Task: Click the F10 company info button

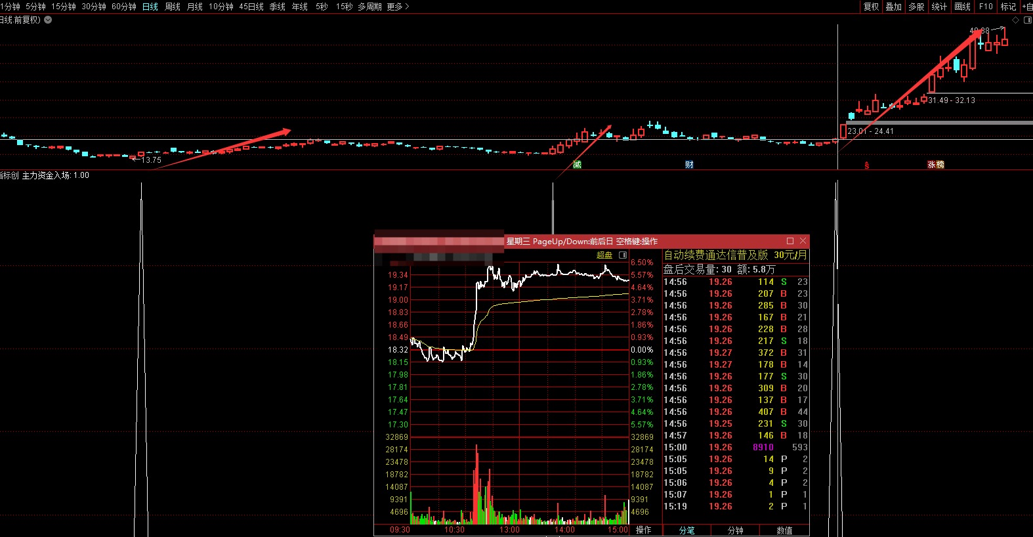Action: pyautogui.click(x=986, y=7)
